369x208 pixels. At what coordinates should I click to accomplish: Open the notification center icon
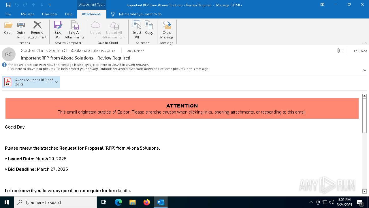tap(360, 202)
